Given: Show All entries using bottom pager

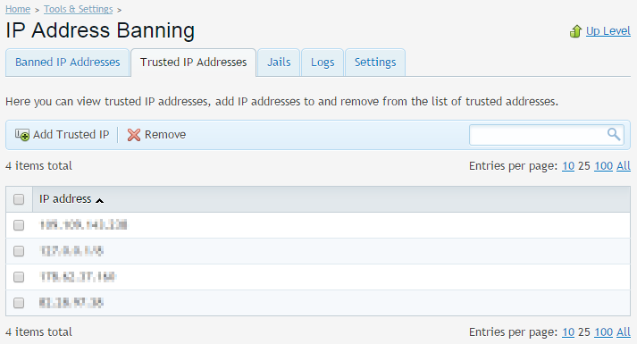Looking at the screenshot, I should point(624,332).
